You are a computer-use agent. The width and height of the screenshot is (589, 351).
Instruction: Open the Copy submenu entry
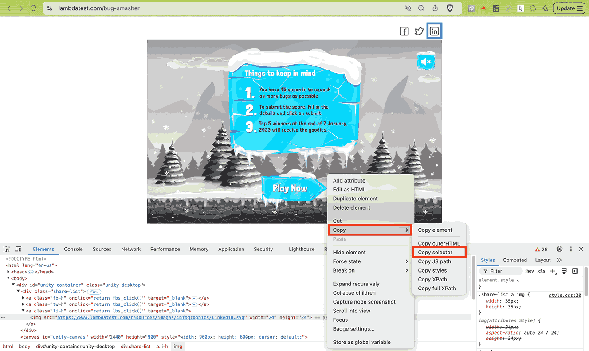click(x=370, y=230)
